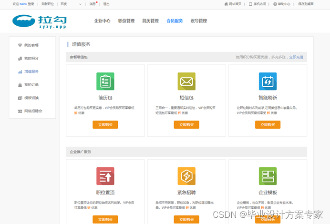Click the bag icon beside 我的订单

(x=20, y=85)
